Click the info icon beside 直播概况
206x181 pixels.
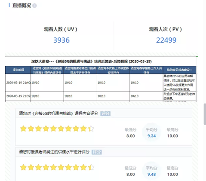34,6
